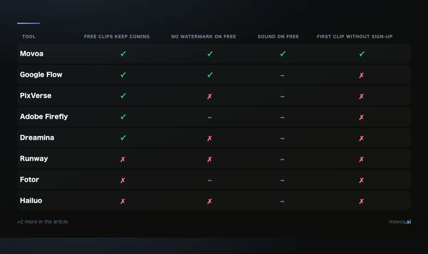Open the movoa.ai link
Viewport: 428px width, 254px height.
(x=400, y=222)
